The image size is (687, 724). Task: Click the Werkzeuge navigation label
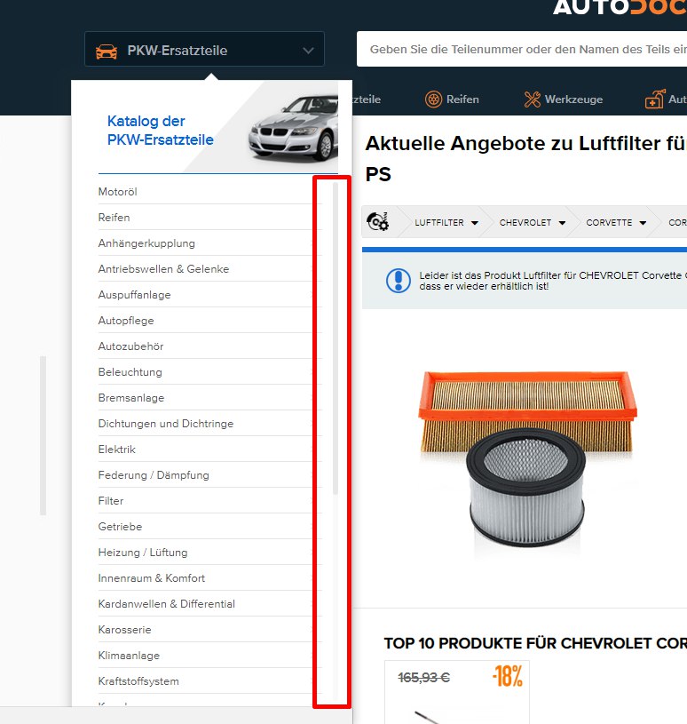coord(573,99)
